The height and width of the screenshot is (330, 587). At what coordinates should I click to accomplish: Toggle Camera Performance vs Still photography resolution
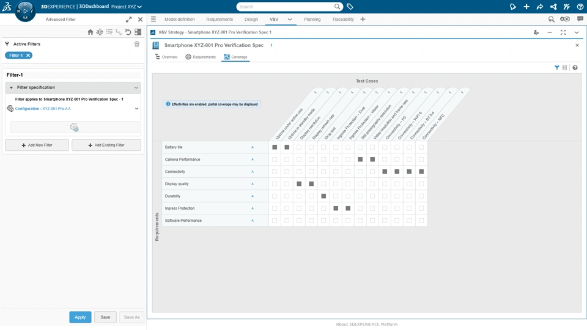pos(361,159)
